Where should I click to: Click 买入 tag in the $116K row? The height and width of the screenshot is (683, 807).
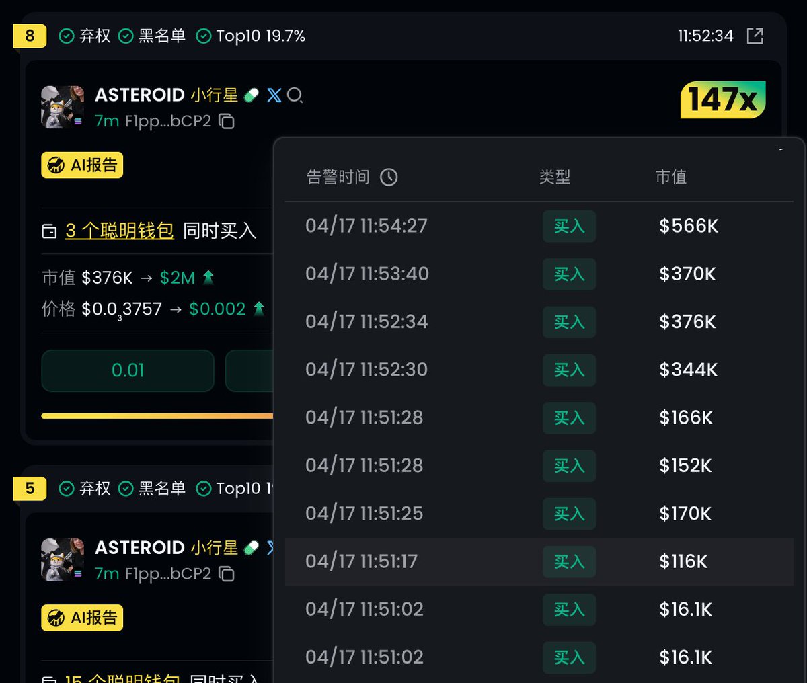click(569, 561)
